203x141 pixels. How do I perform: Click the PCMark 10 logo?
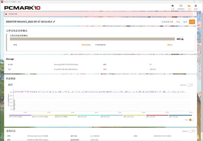click(x=22, y=8)
